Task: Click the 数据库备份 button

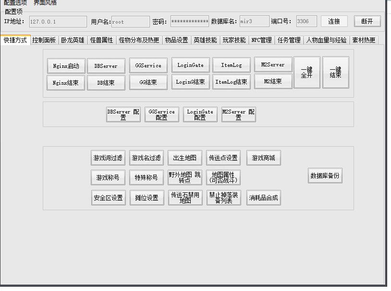Action: pos(325,176)
